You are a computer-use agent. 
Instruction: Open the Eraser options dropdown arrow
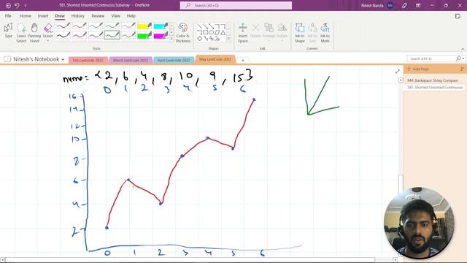tap(47, 41)
